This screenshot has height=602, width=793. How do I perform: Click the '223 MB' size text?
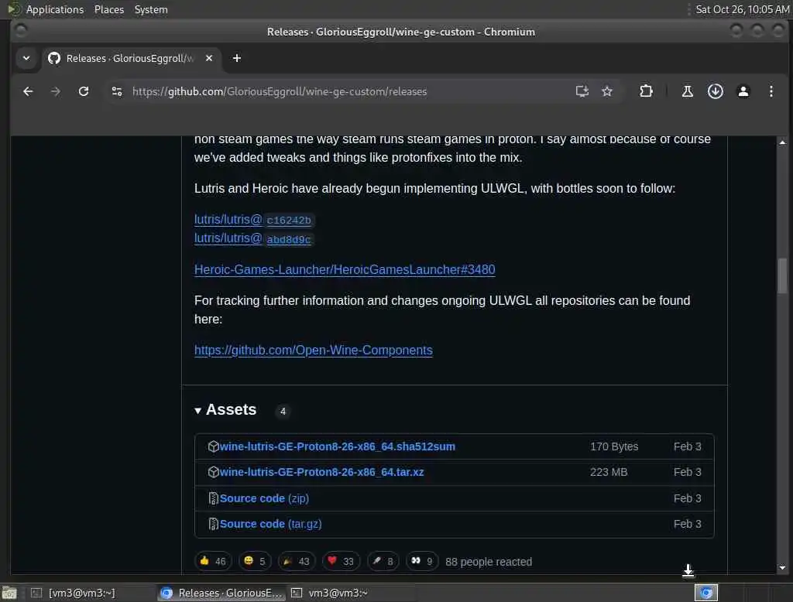pyautogui.click(x=609, y=472)
